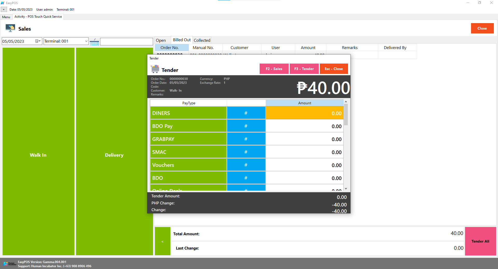Open the date picker calendar icon

point(38,41)
